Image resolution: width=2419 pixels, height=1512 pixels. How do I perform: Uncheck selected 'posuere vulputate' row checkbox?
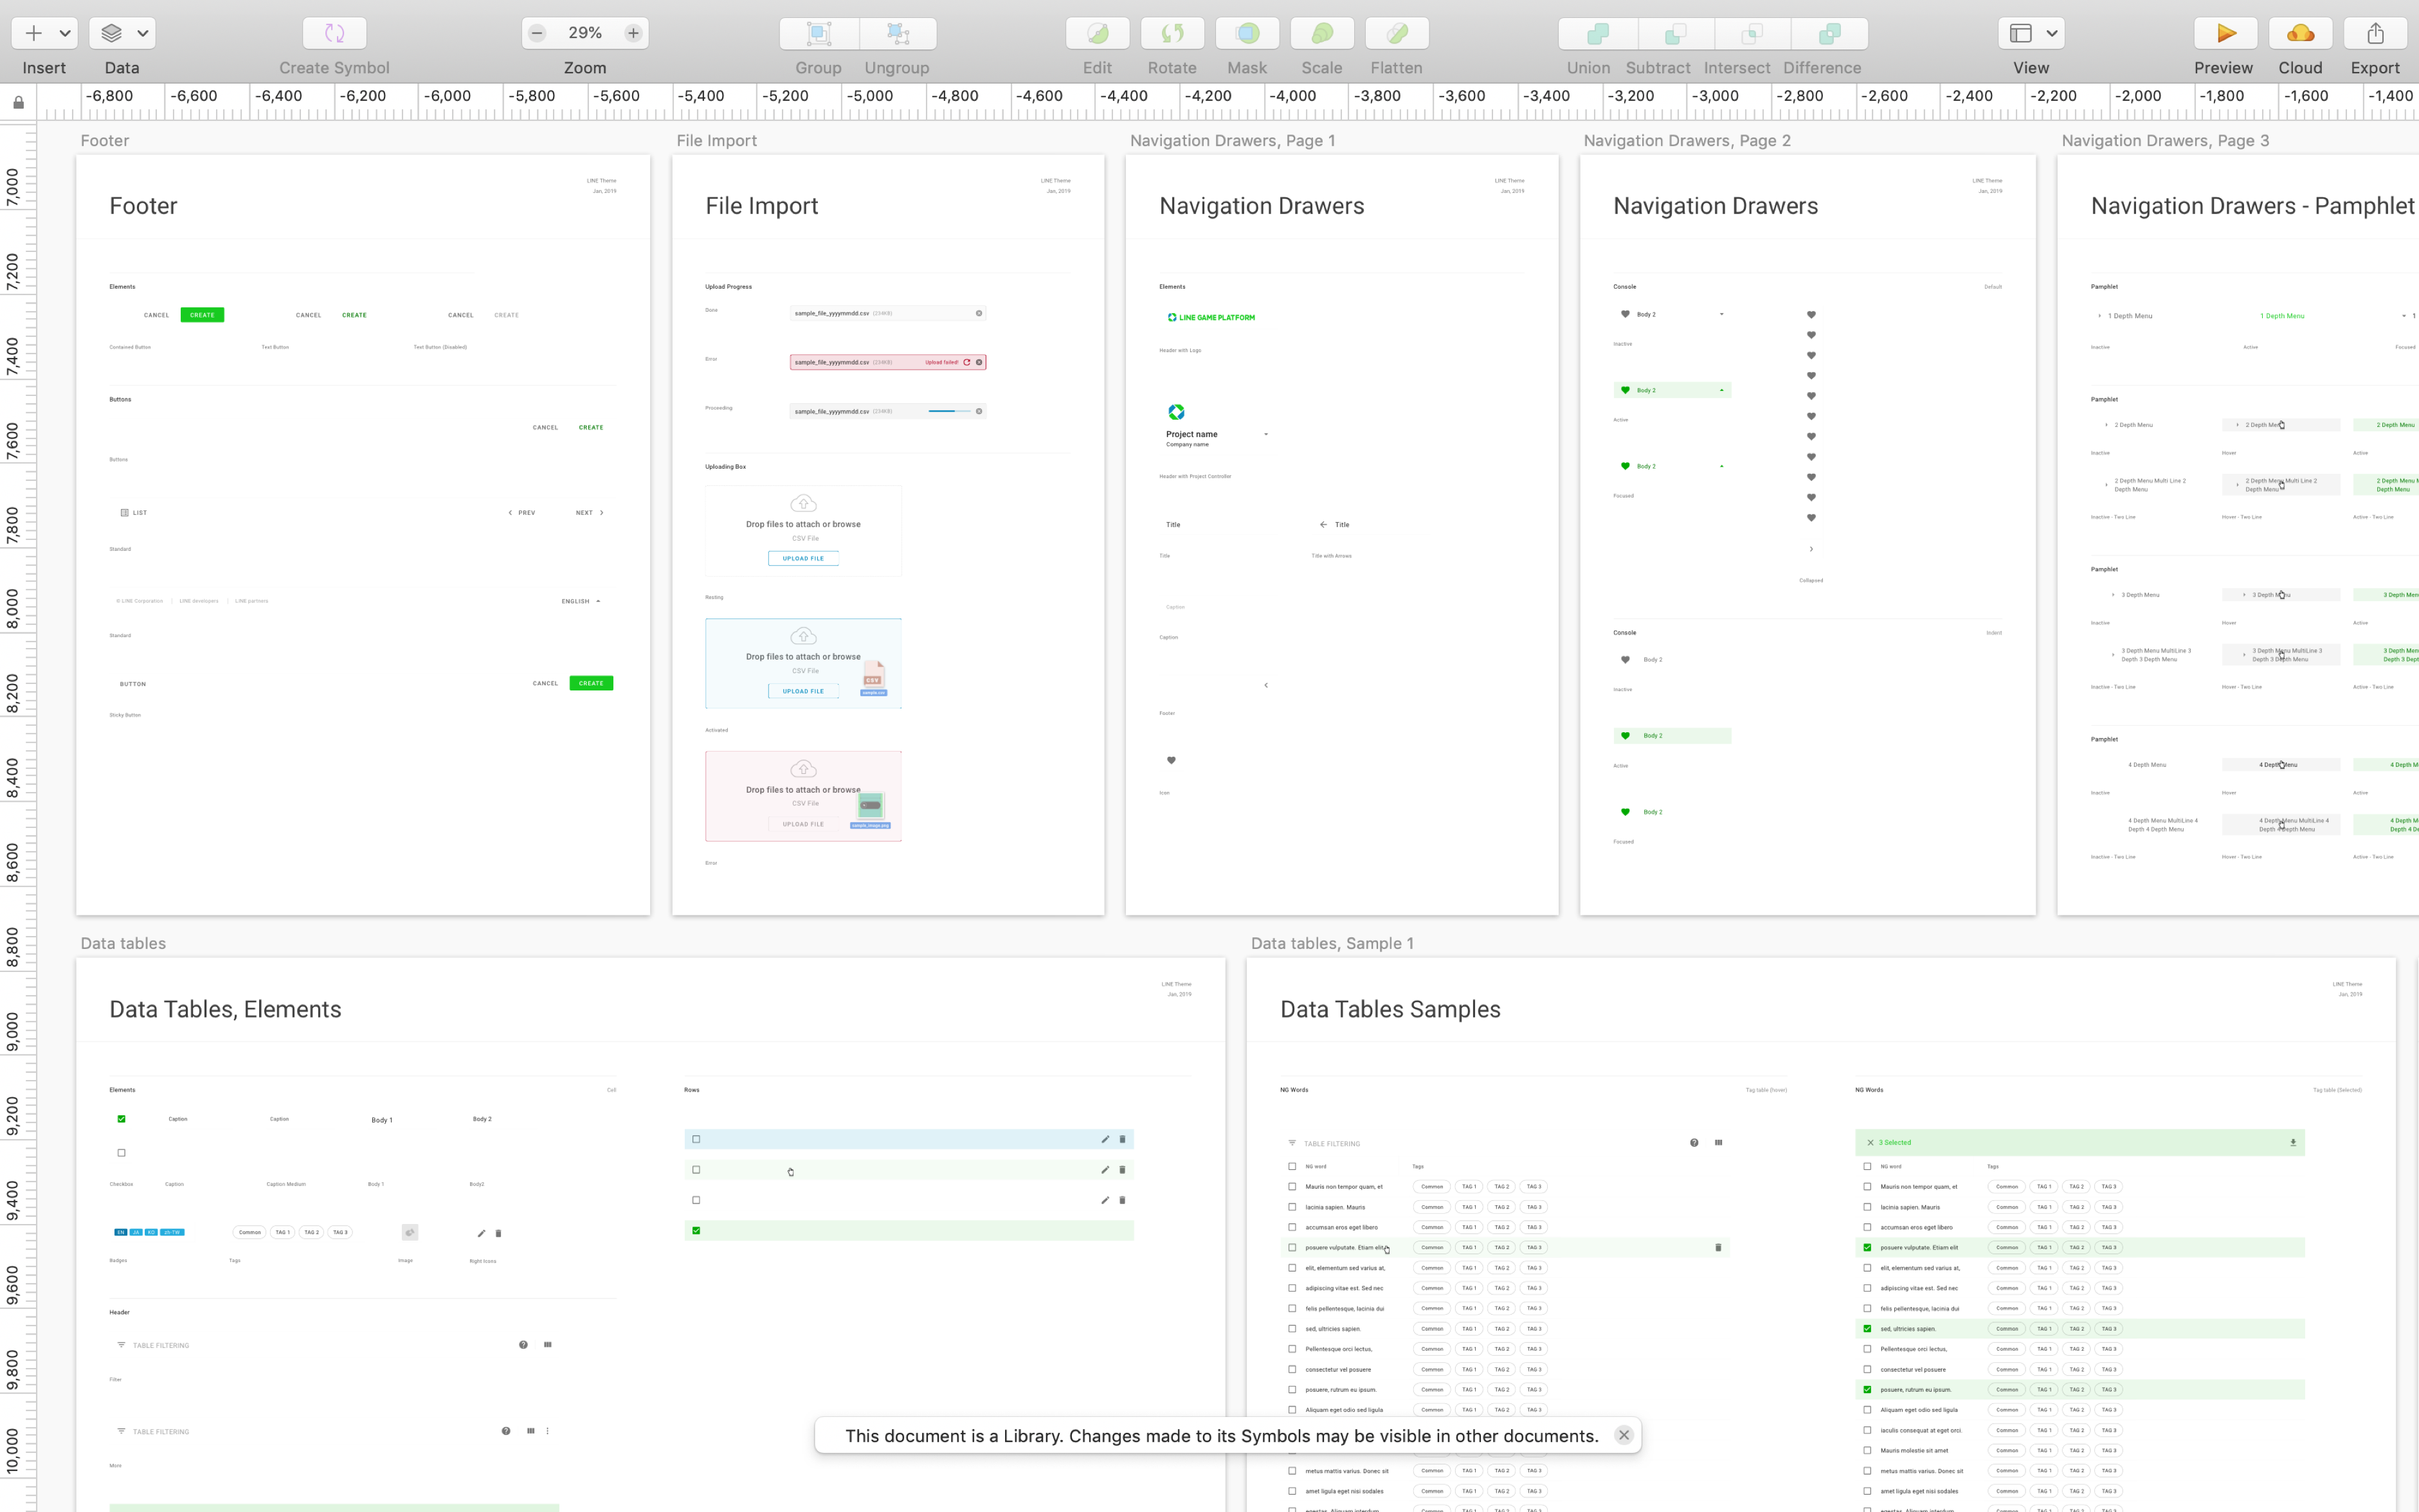pyautogui.click(x=1867, y=1247)
